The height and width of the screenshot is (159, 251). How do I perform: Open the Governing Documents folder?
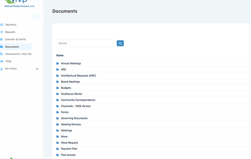pyautogui.click(x=74, y=118)
